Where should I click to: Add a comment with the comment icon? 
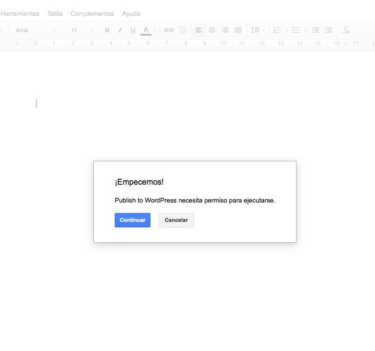pos(182,30)
